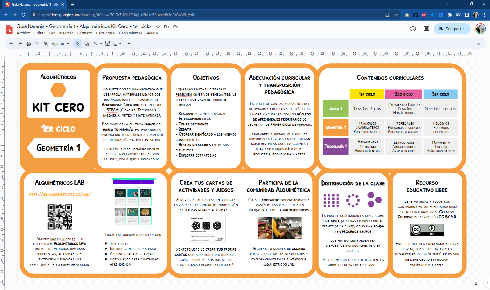Viewport: 490px width, 290px height.
Task: Open version history clock icon
Action: pyautogui.click(x=413, y=29)
